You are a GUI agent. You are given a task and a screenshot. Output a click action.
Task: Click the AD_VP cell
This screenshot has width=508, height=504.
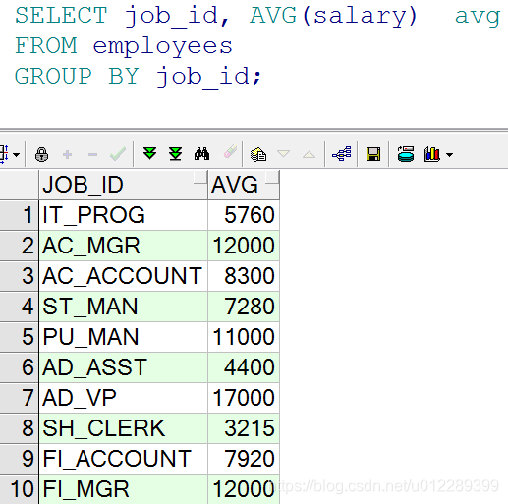(x=123, y=398)
